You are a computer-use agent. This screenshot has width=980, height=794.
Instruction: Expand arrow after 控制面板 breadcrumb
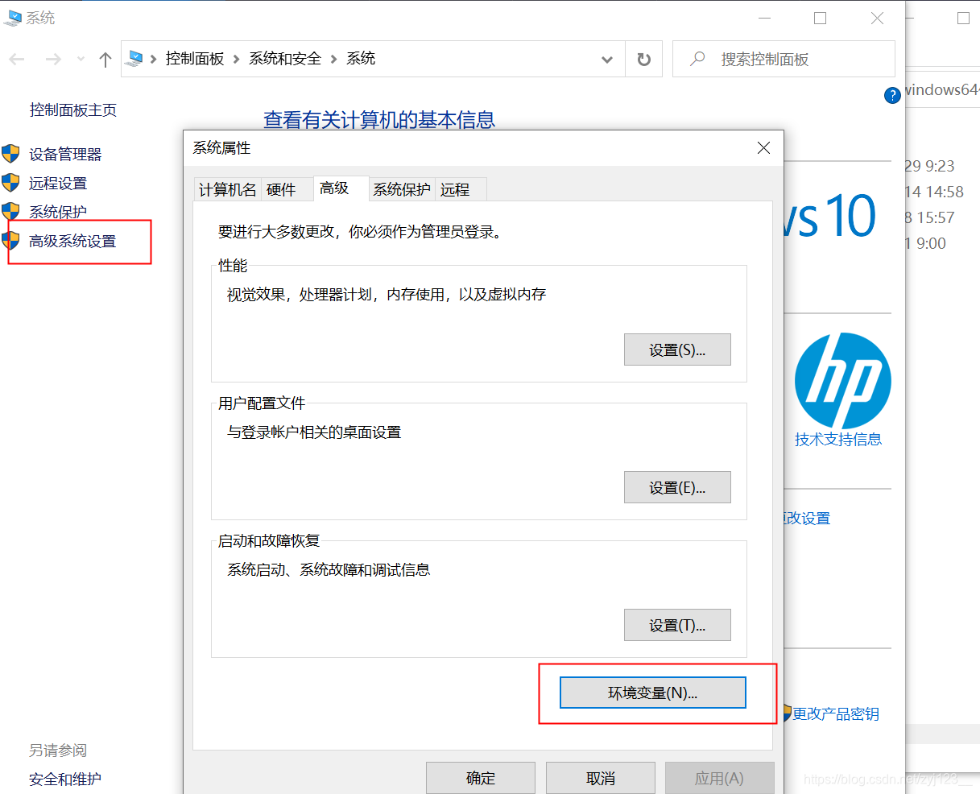point(236,59)
